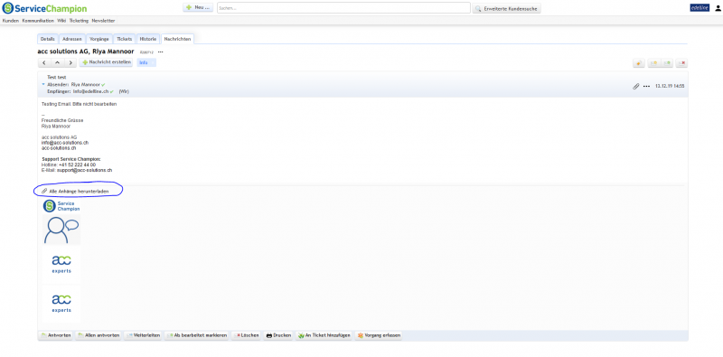Click Erweiterte Kundensuche button
Viewport: 723px width, 357px height.
[x=506, y=8]
